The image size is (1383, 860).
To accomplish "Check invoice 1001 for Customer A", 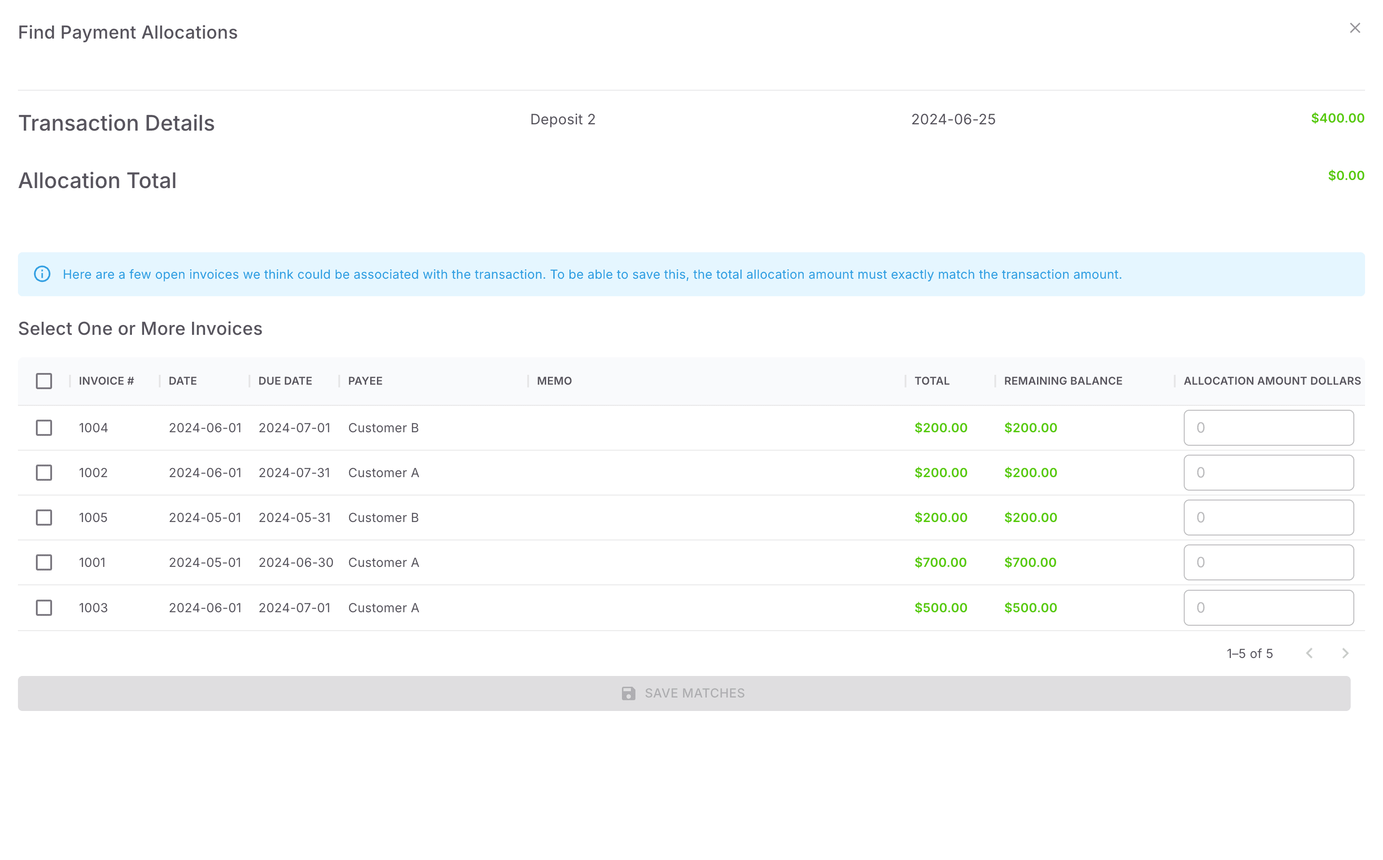I will tap(44, 562).
